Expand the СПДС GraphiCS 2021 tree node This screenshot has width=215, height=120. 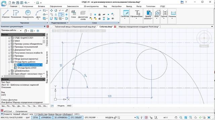[9, 38]
